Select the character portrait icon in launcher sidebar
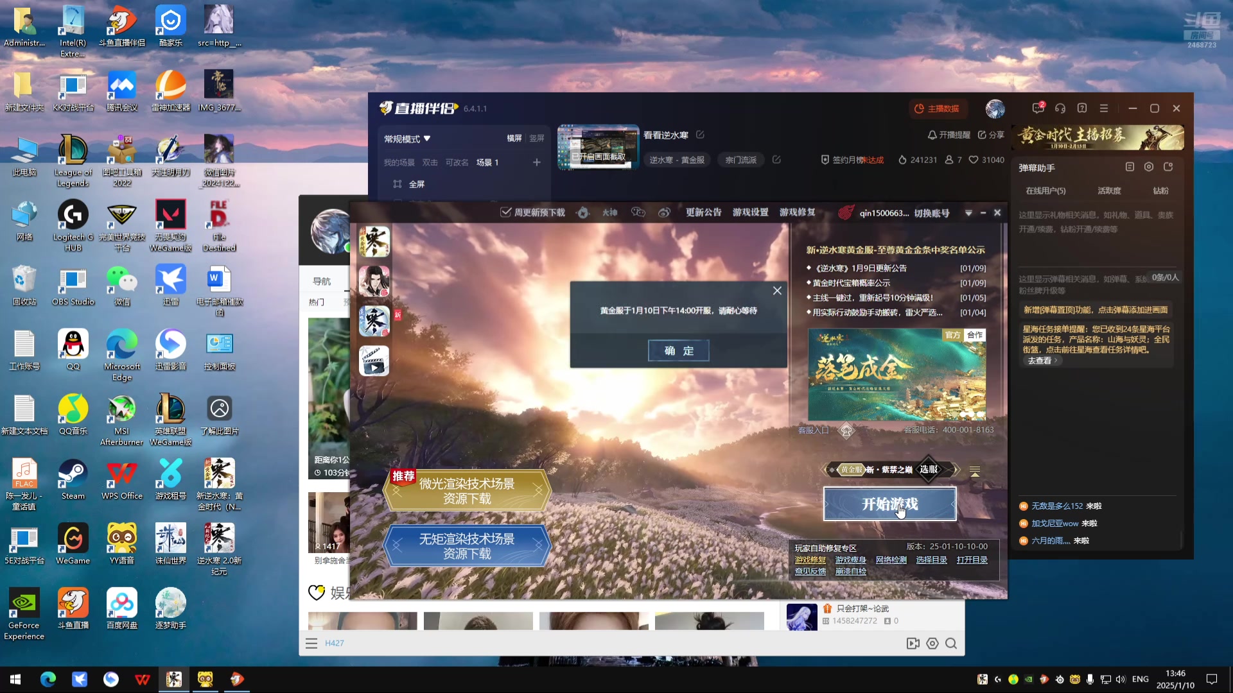This screenshot has height=693, width=1233. [374, 281]
